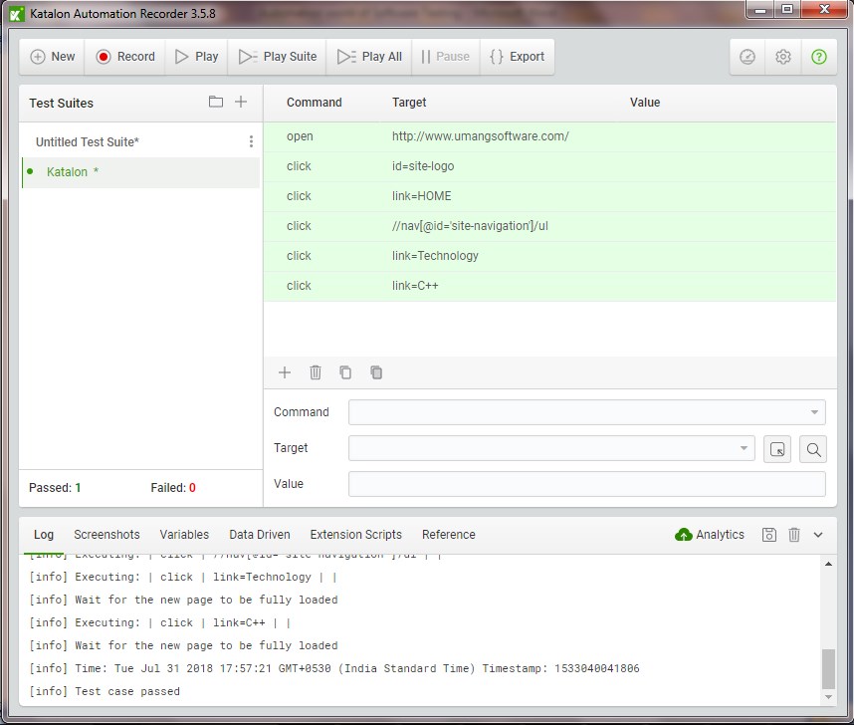This screenshot has width=854, height=725.
Task: Run the test case with Play
Action: click(197, 57)
